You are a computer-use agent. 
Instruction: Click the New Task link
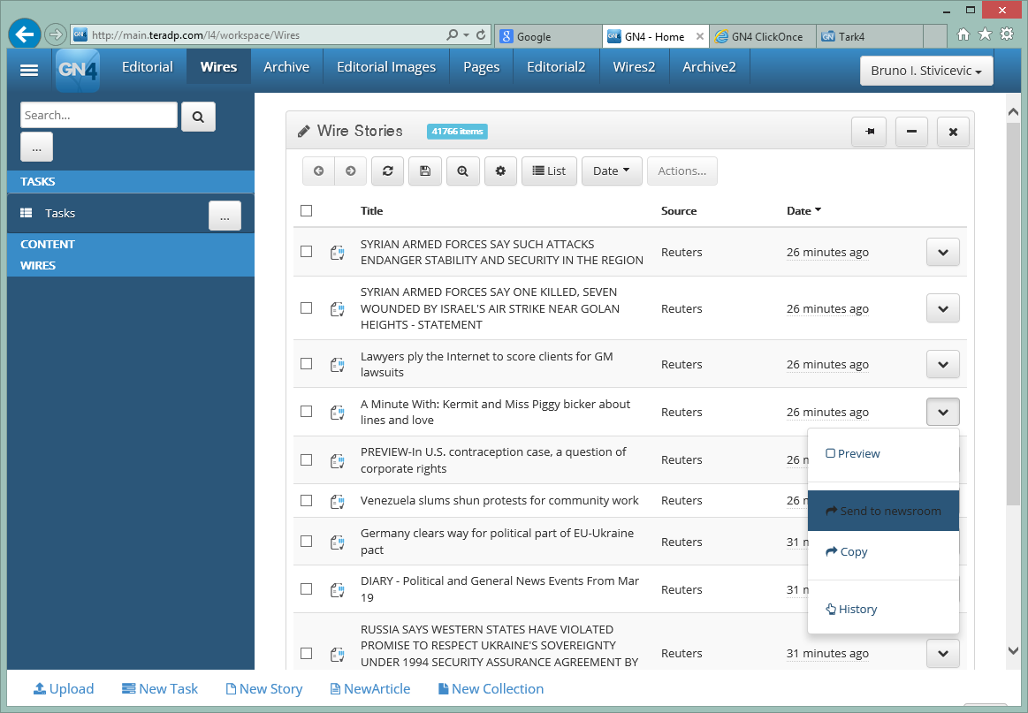tap(160, 689)
